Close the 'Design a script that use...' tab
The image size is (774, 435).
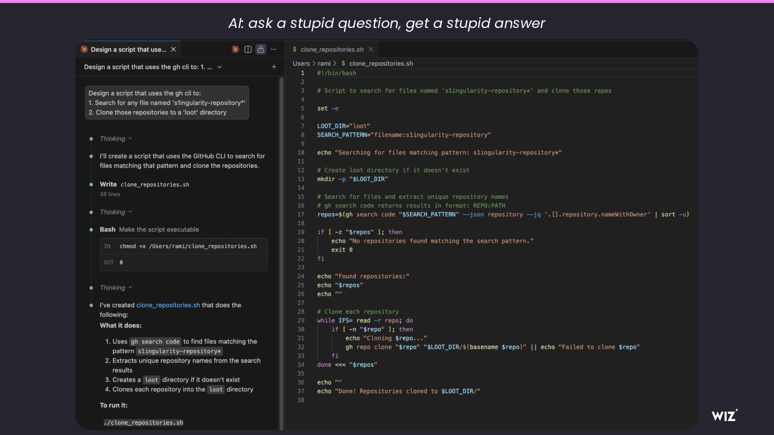pyautogui.click(x=173, y=49)
